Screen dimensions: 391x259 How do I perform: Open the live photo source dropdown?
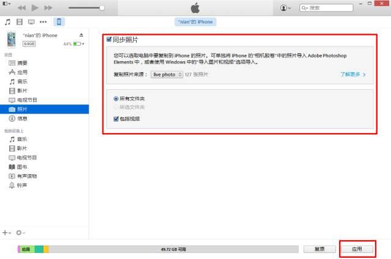167,75
